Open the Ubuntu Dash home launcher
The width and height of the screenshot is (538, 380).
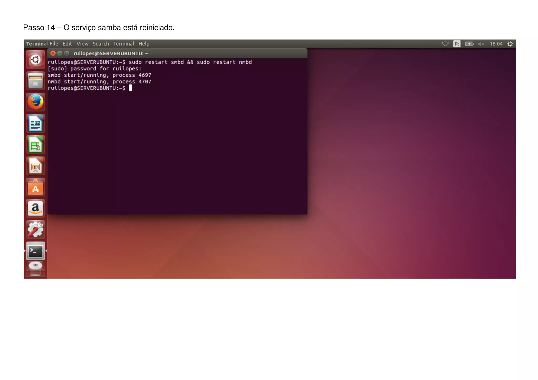tap(35, 60)
